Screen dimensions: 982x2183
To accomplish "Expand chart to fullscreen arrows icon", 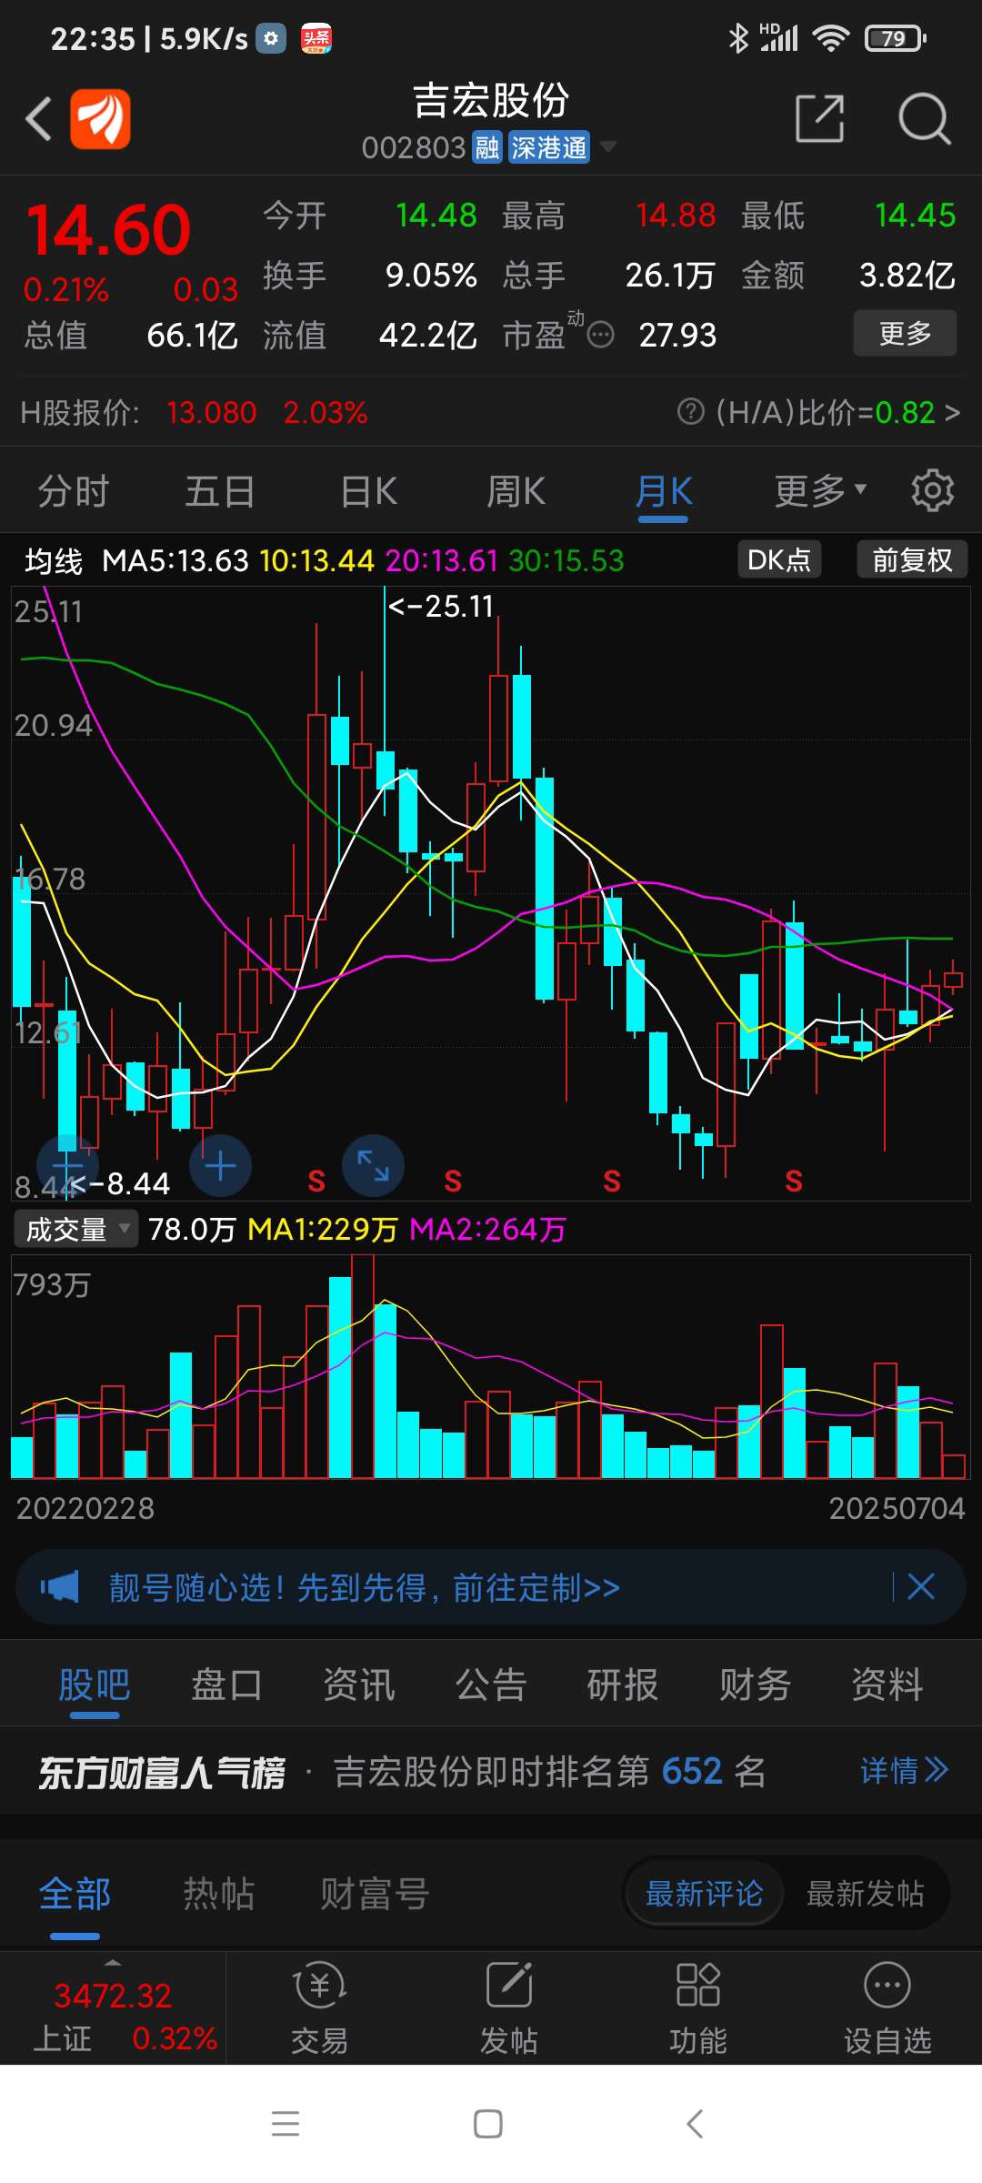I will tap(373, 1165).
